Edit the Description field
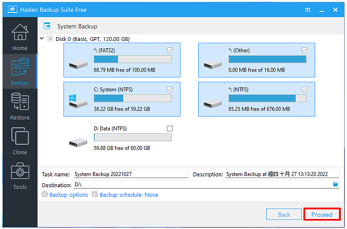The image size is (347, 229). (x=282, y=174)
